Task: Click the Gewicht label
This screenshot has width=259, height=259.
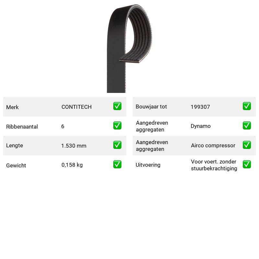Action: pos(16,165)
